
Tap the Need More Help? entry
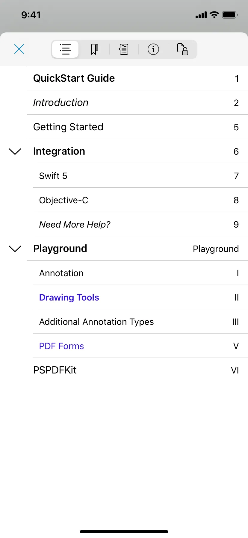point(75,224)
